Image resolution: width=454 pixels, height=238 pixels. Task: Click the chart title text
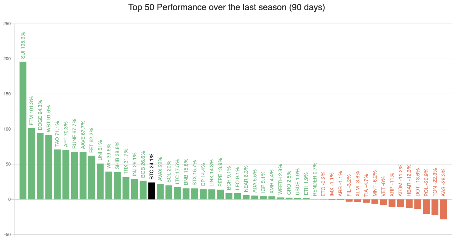[227, 7]
